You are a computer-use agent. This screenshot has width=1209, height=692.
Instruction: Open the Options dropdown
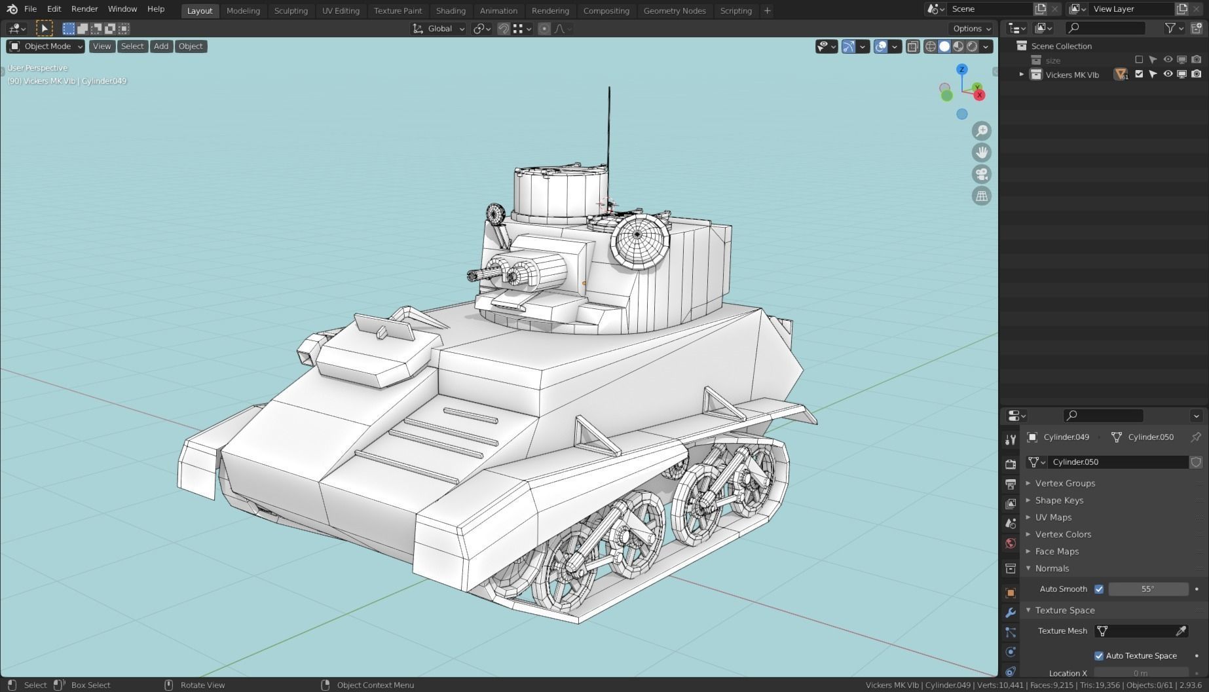tap(972, 28)
